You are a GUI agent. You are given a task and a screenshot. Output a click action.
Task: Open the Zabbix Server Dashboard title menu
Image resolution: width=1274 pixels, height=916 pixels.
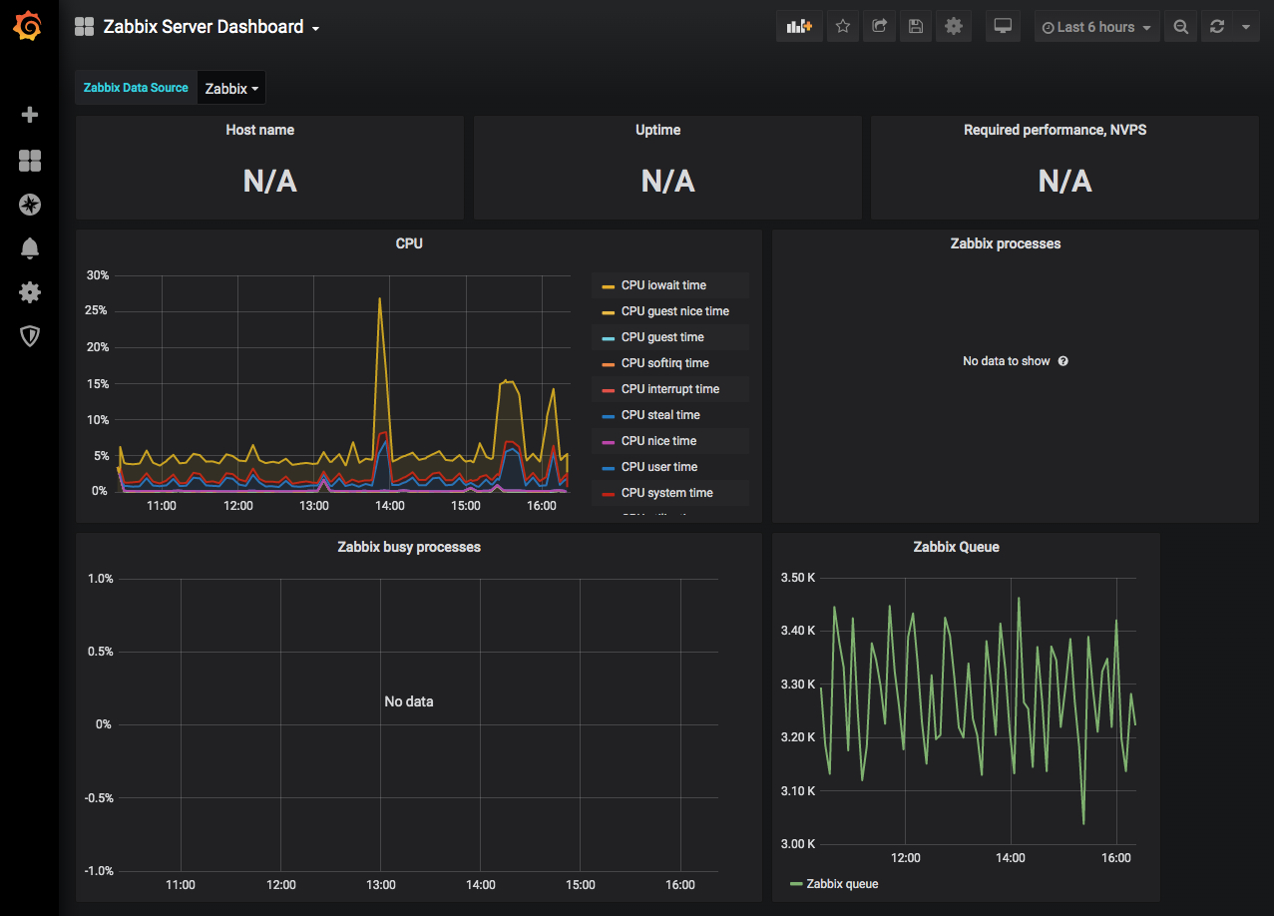click(211, 27)
